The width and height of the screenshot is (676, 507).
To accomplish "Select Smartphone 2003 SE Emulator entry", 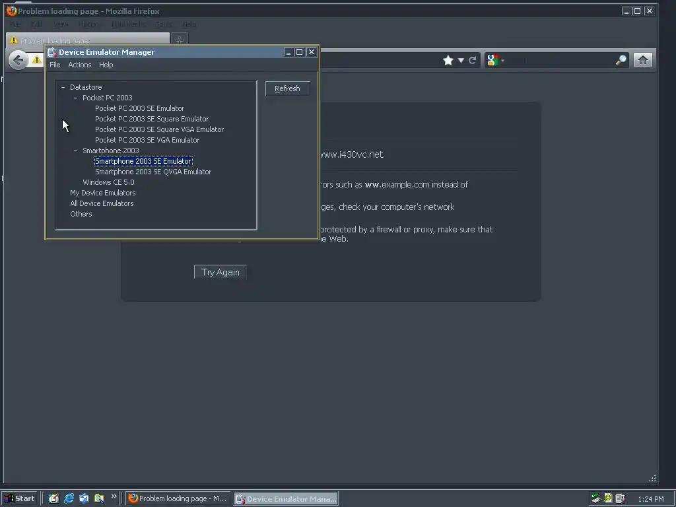I will (143, 161).
